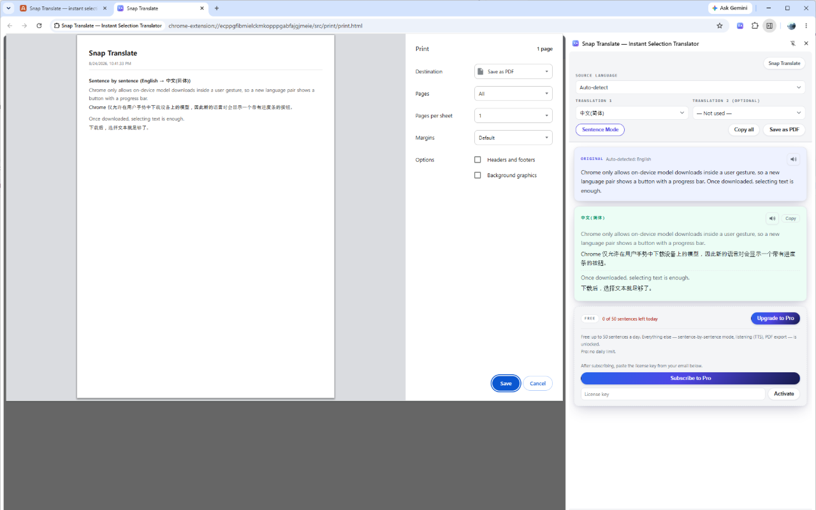Open Chrome's three-dot menu
This screenshot has width=816, height=510.
tap(806, 25)
